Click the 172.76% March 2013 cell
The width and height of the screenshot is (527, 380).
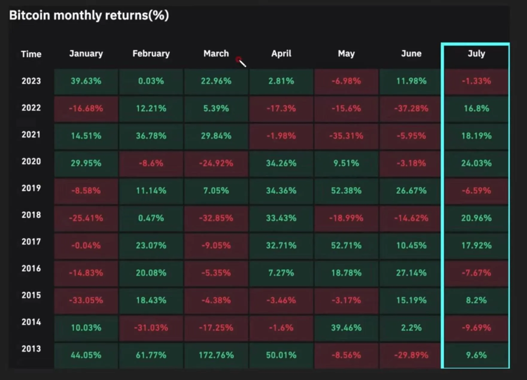216,355
